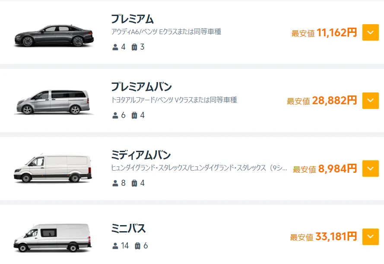Viewport: 384px width, 264px height.
Task: Click luggage icon in ミディアムバン row
Action: click(x=134, y=183)
